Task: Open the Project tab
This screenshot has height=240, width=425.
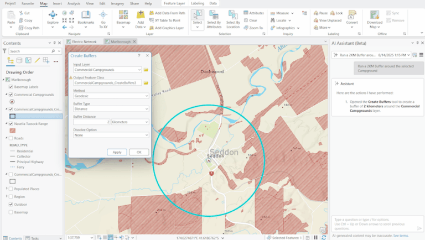Action: pyautogui.click(x=11, y=3)
